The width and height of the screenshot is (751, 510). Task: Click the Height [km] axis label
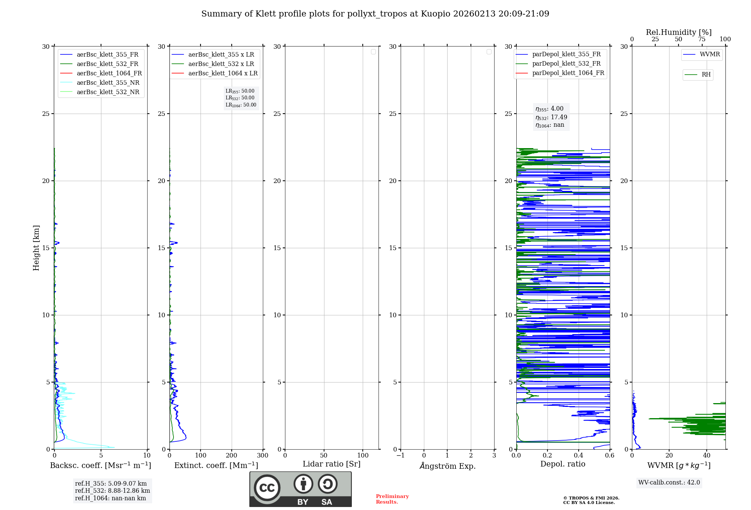(36, 247)
